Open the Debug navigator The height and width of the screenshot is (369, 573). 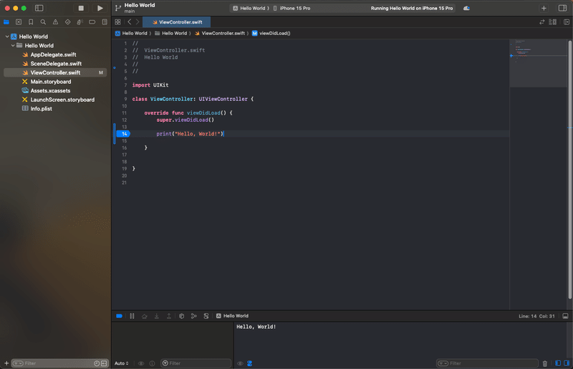click(x=80, y=22)
